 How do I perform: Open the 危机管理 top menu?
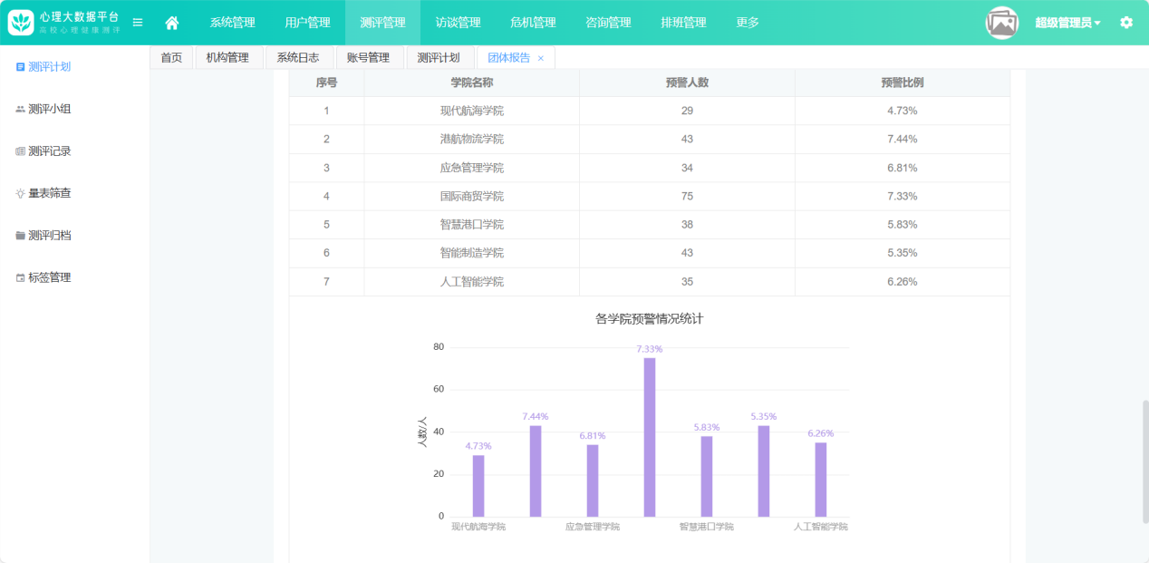coord(533,23)
